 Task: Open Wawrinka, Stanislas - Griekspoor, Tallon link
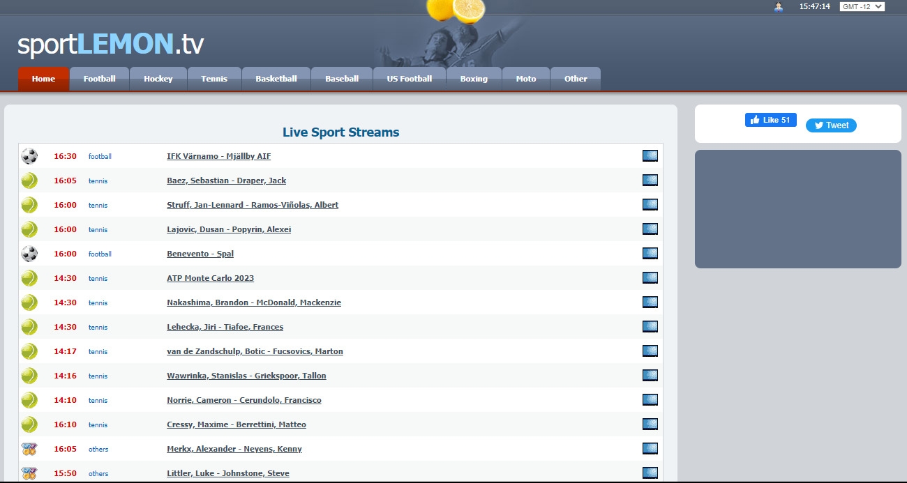pyautogui.click(x=247, y=376)
